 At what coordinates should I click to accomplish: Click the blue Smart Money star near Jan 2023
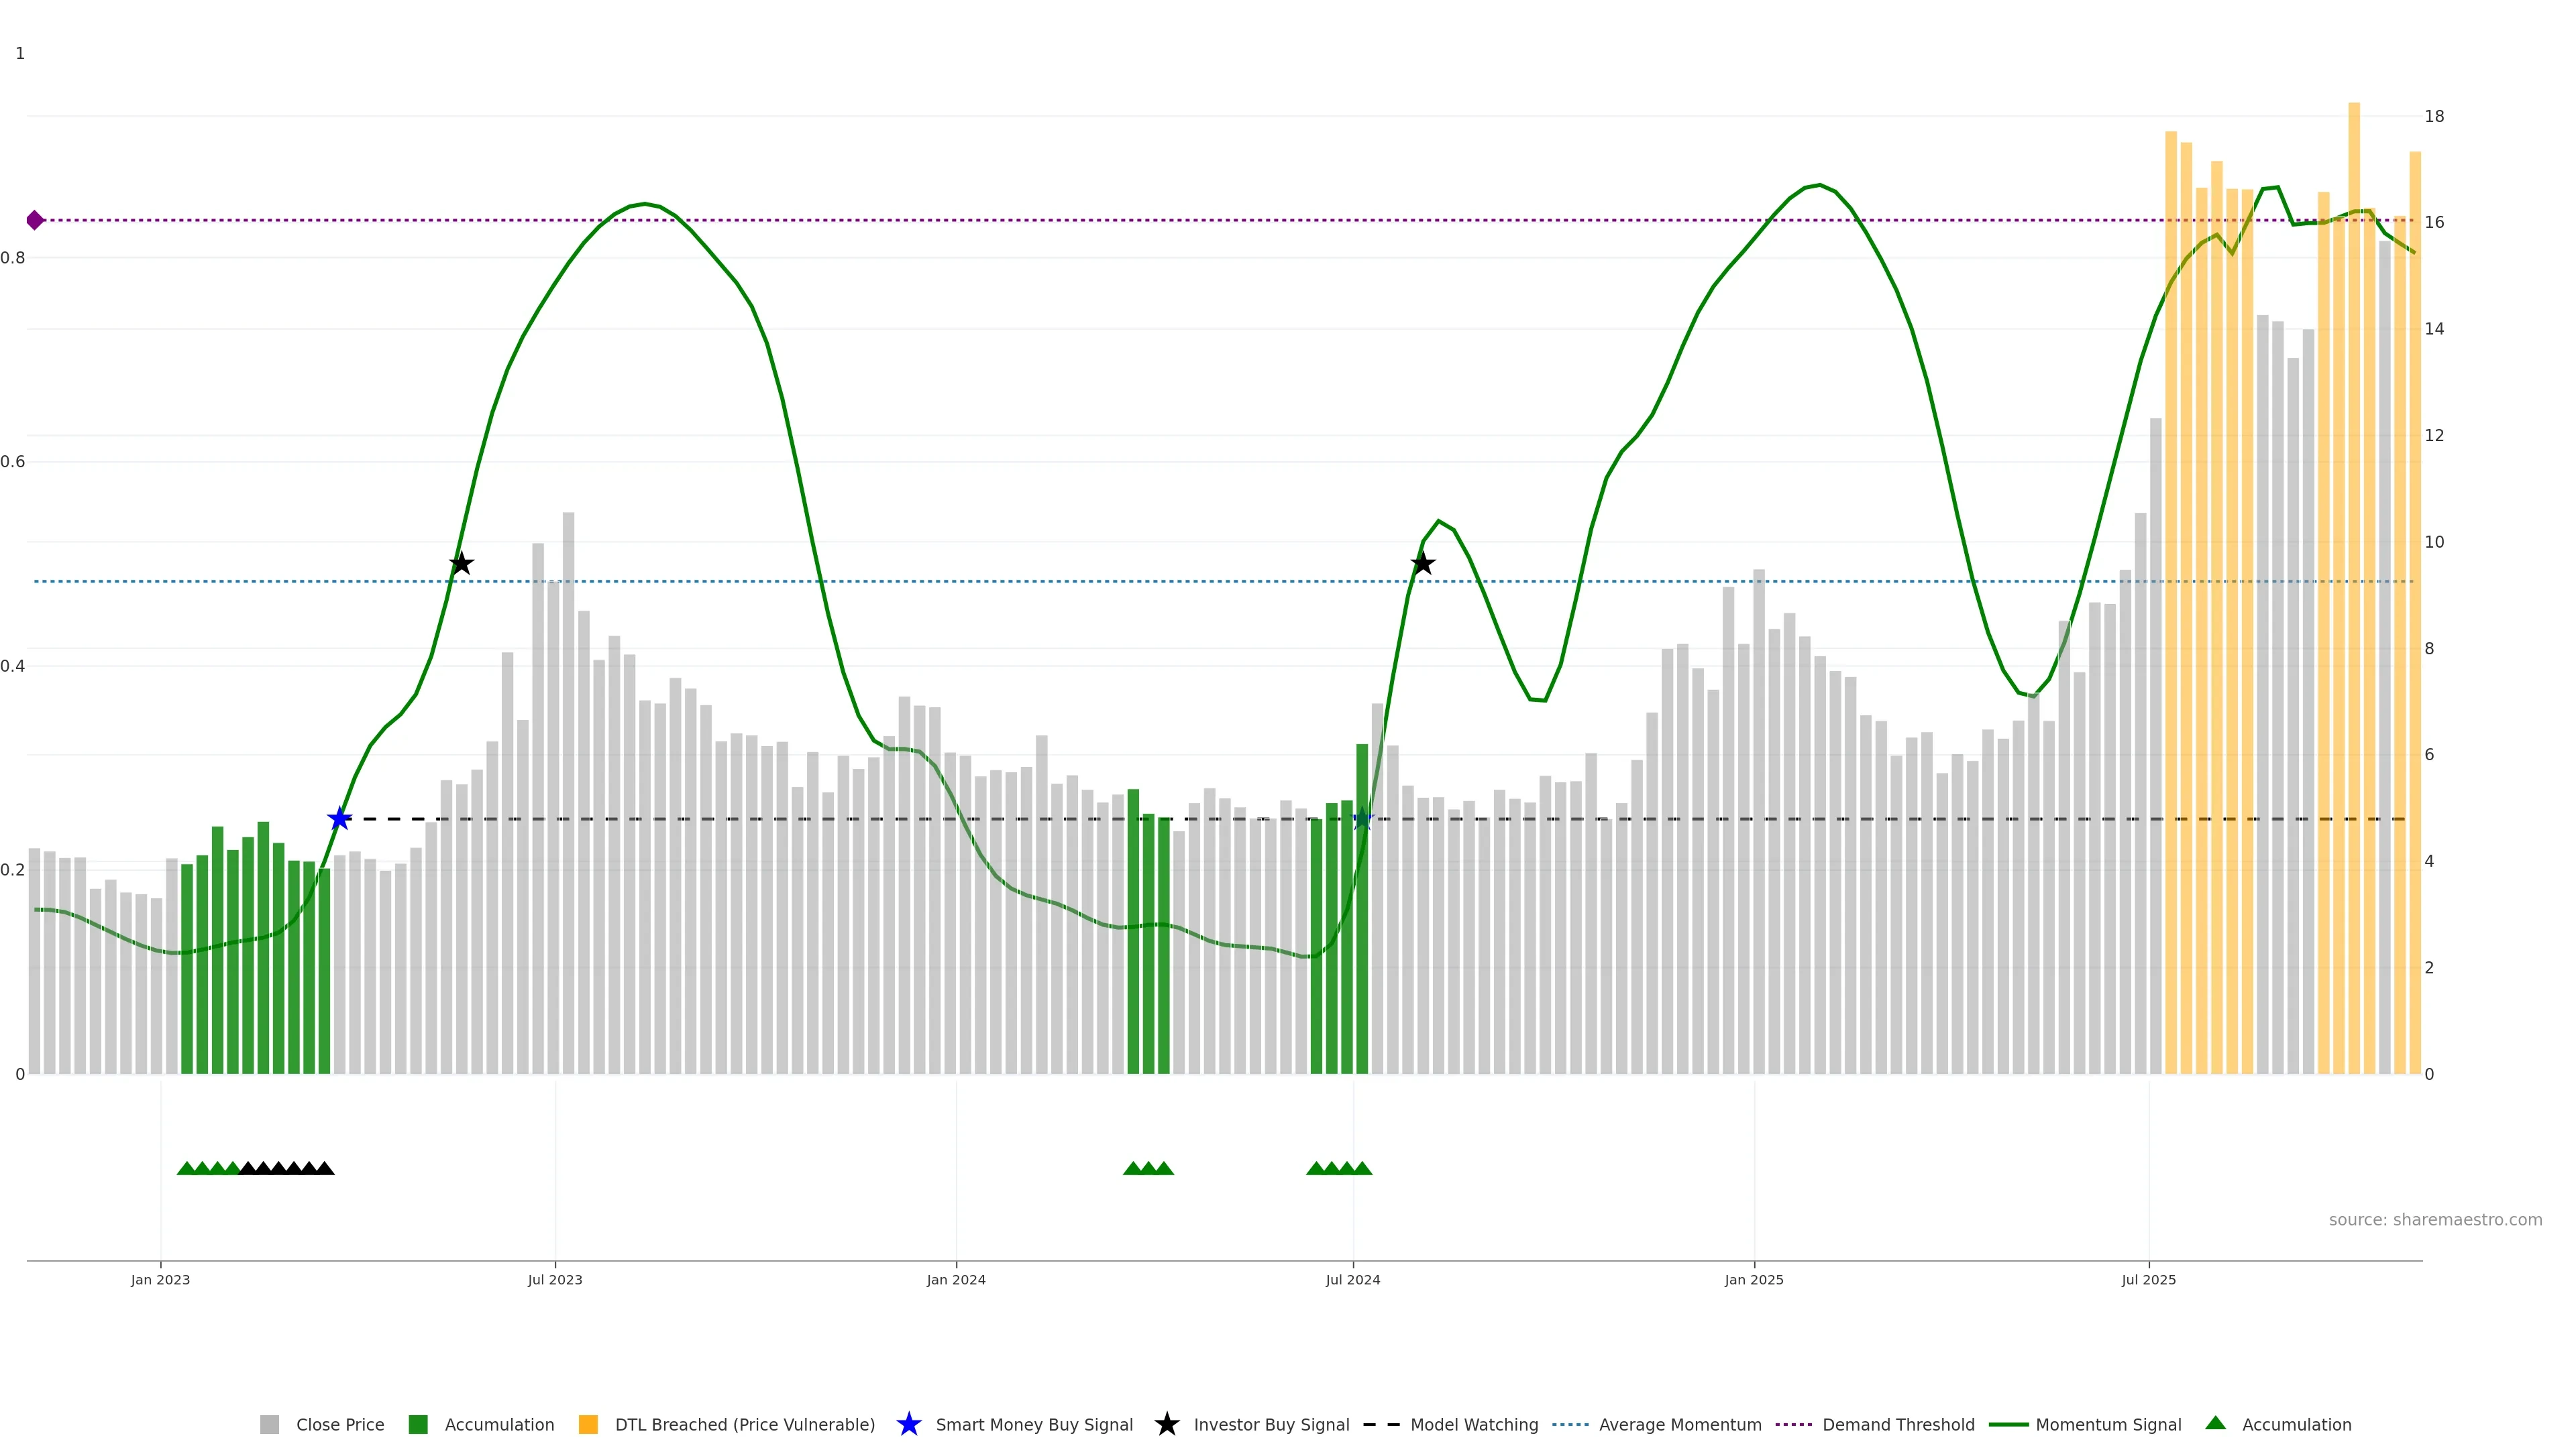[340, 819]
